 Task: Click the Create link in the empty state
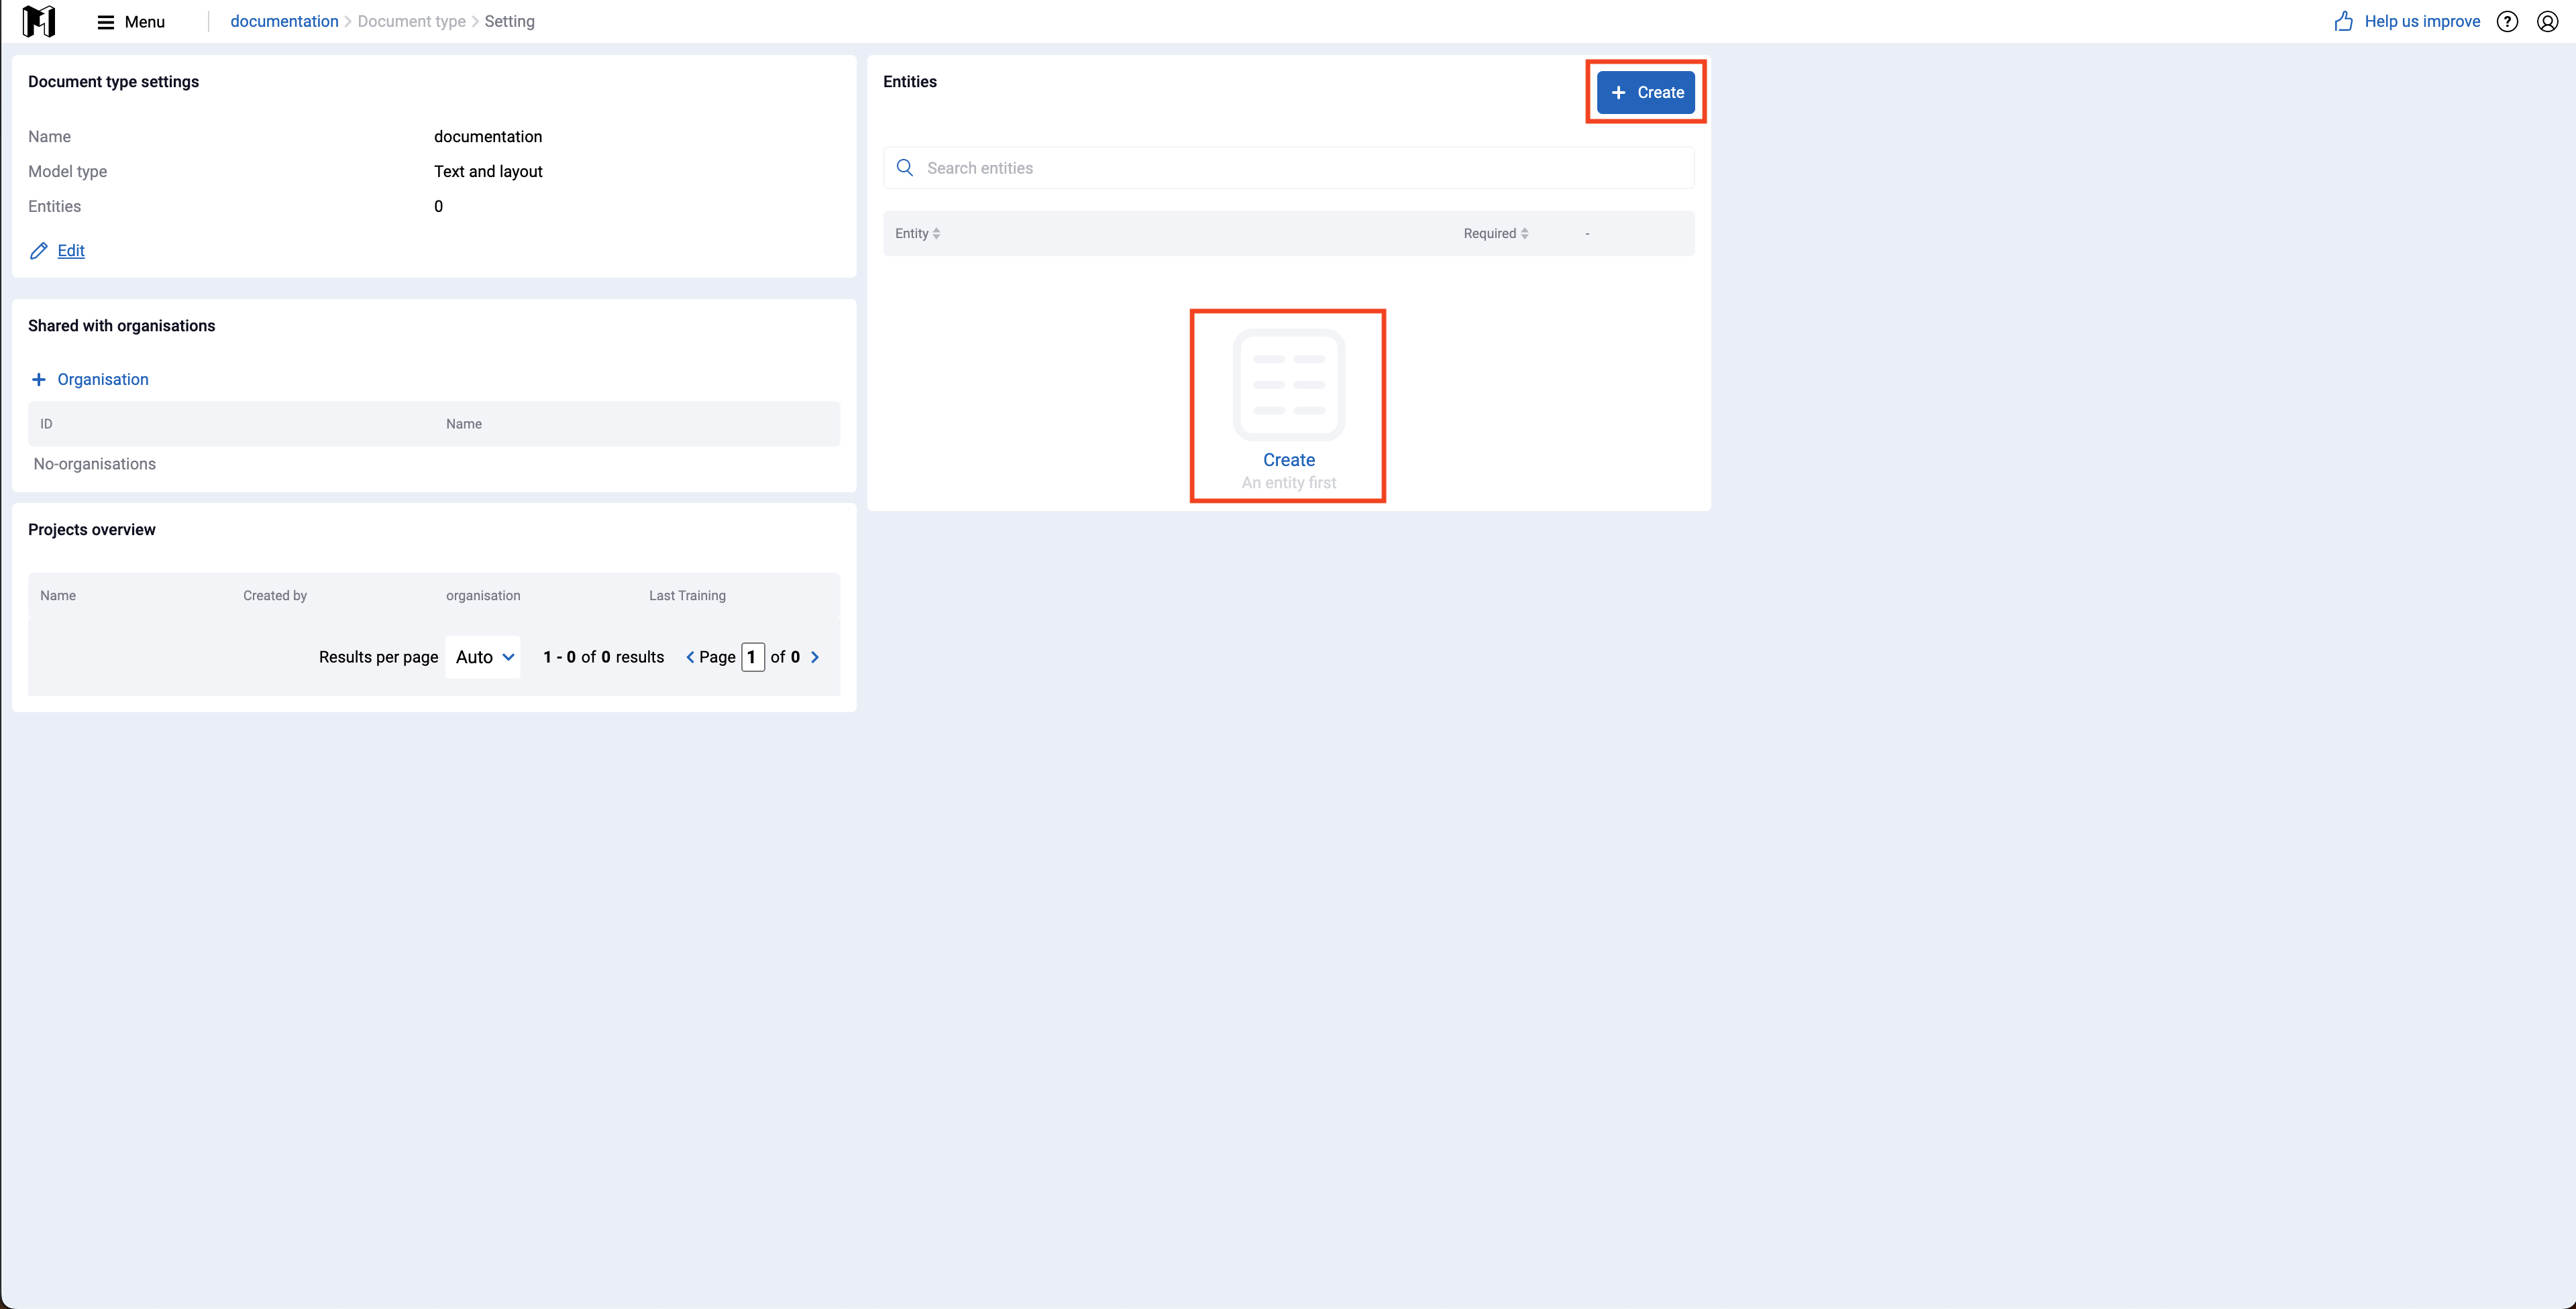1288,460
